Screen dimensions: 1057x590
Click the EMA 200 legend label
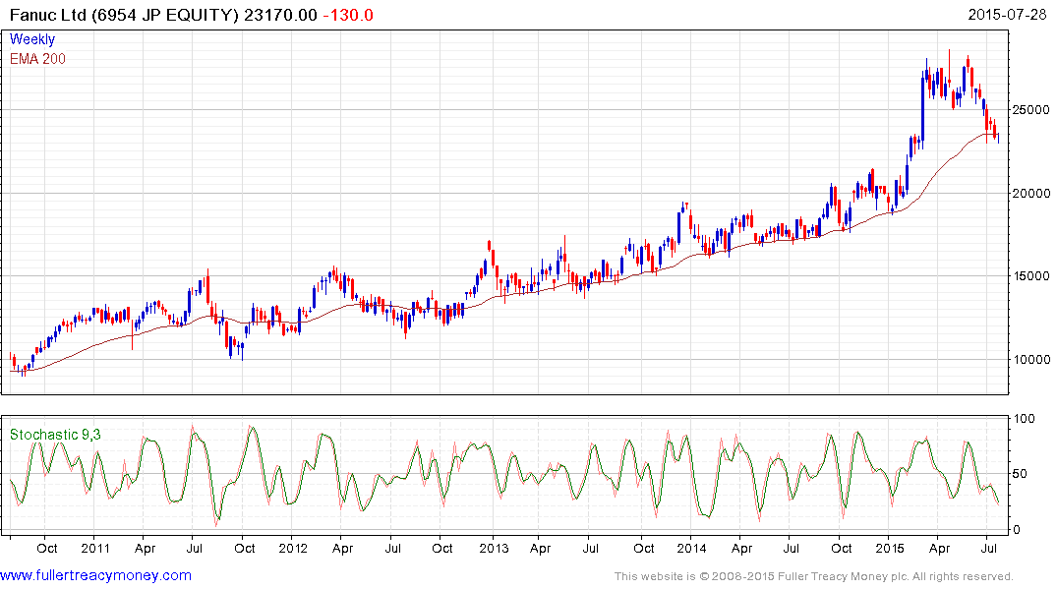click(x=37, y=59)
